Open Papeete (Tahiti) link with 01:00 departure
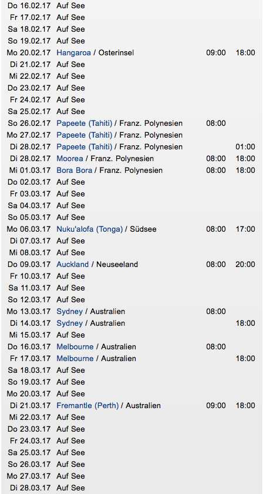This screenshot has height=494, width=263. 85,147
